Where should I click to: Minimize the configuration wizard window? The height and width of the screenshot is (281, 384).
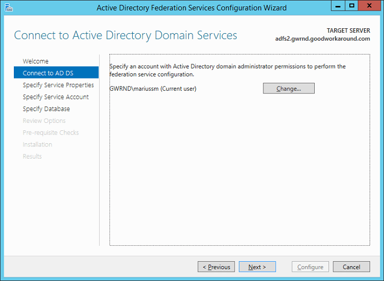click(x=338, y=6)
